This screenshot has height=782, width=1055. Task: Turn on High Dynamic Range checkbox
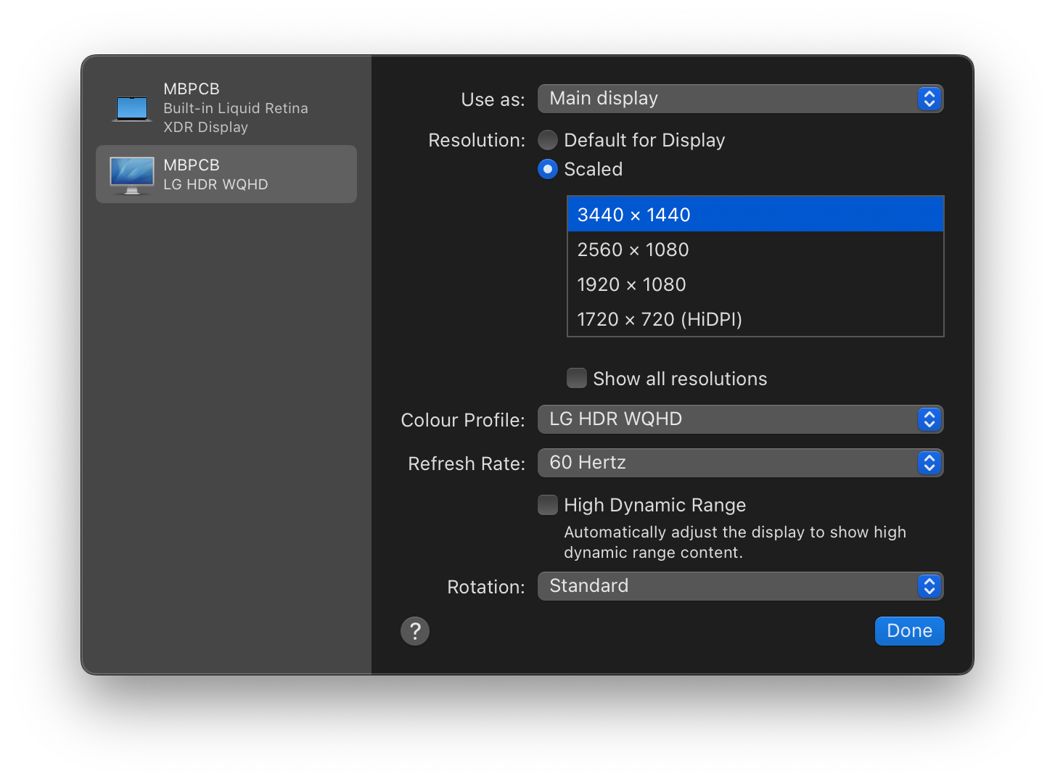(x=548, y=505)
